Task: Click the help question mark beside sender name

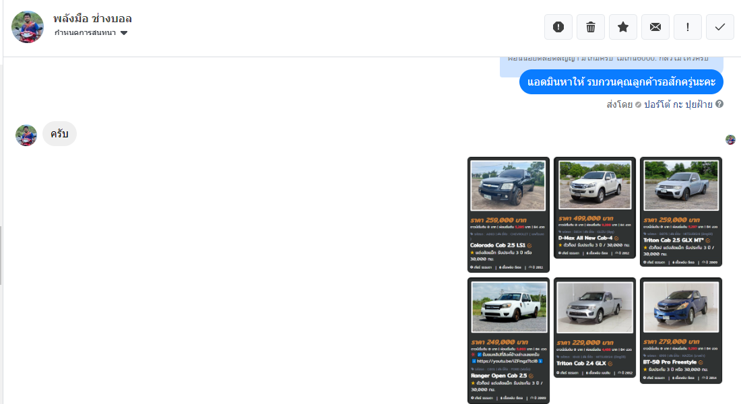Action: [x=719, y=104]
